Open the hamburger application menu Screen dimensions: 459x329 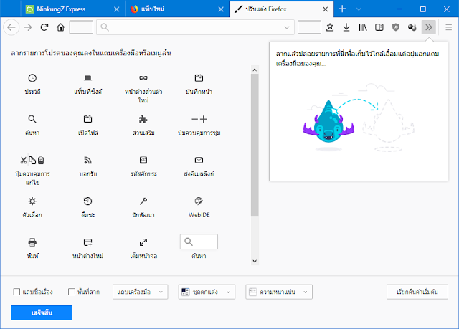coord(448,27)
